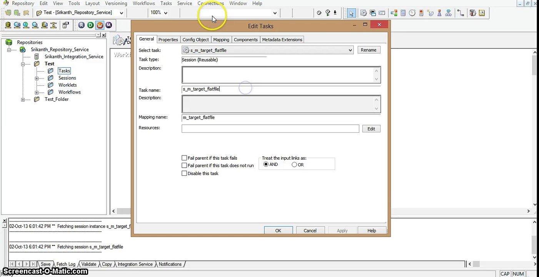Click the Link Tasks connector icon
The width and height of the screenshot is (539, 277).
[461, 13]
